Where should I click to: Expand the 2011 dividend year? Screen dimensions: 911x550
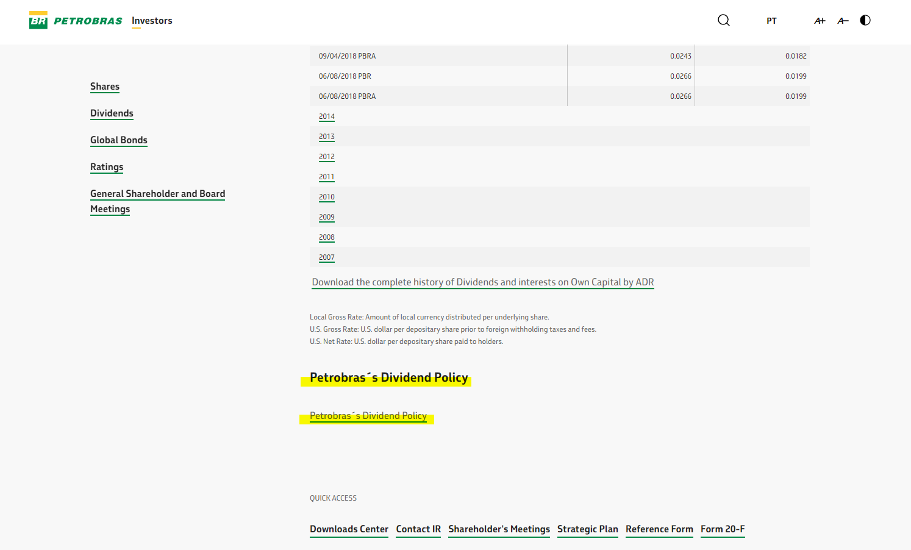click(327, 177)
